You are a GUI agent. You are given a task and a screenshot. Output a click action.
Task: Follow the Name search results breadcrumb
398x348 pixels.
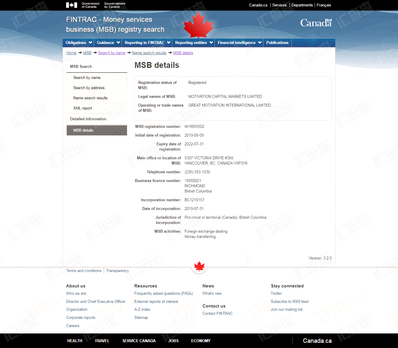[x=149, y=53]
